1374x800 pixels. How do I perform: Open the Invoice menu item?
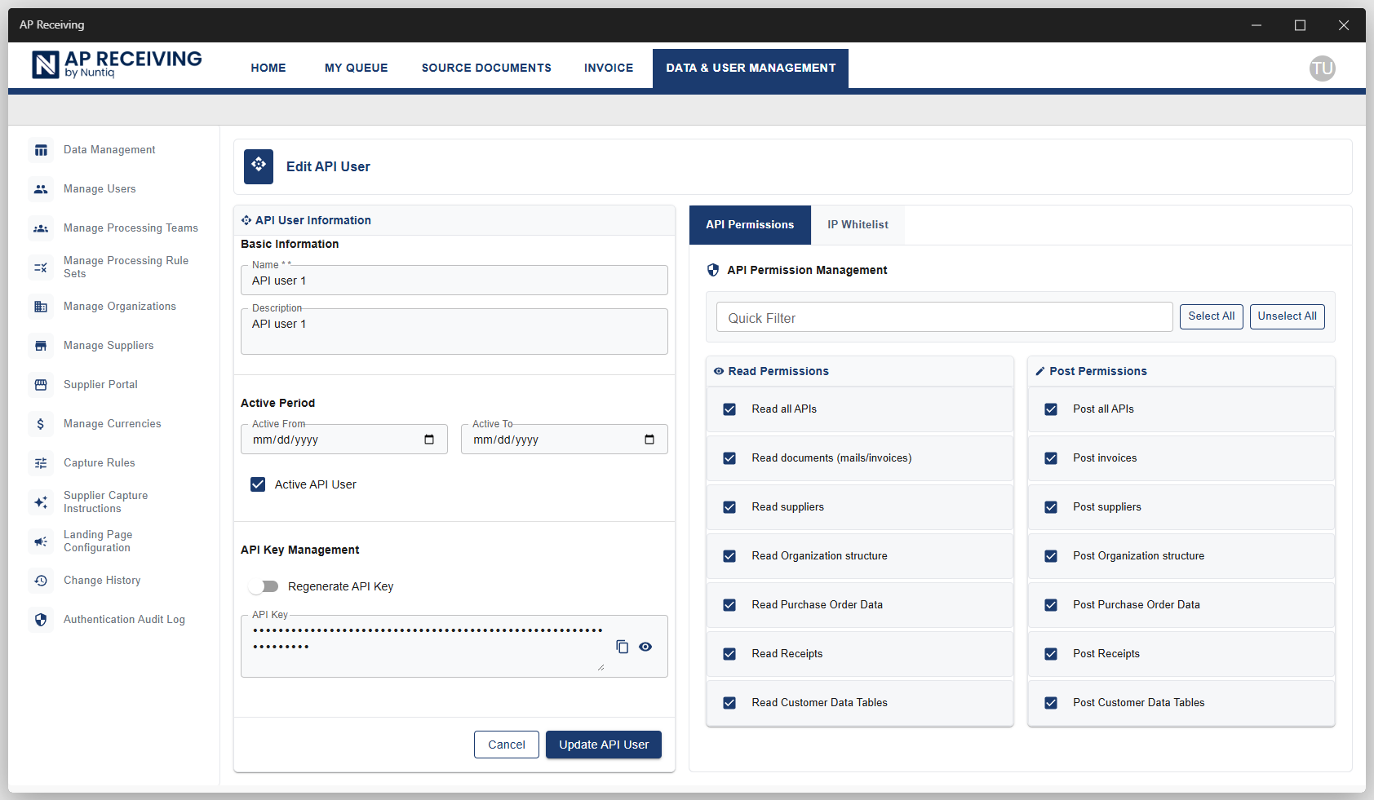608,68
